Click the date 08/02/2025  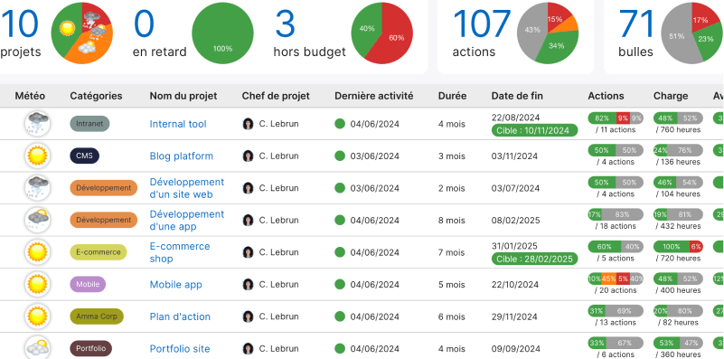coord(516,221)
